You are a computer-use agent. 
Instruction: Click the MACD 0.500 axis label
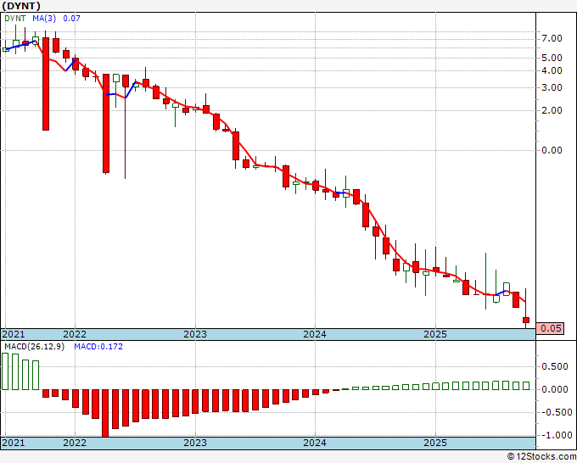click(555, 366)
